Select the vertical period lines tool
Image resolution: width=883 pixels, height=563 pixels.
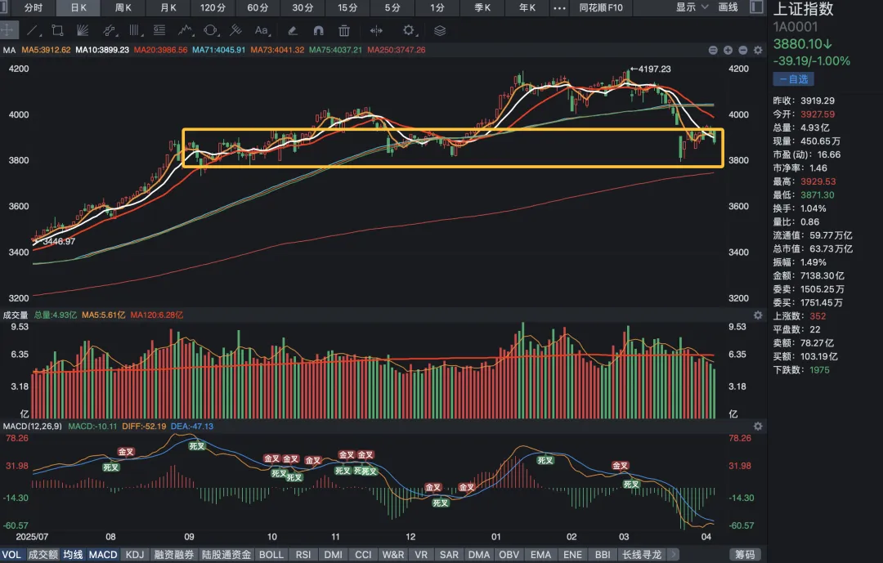(135, 30)
